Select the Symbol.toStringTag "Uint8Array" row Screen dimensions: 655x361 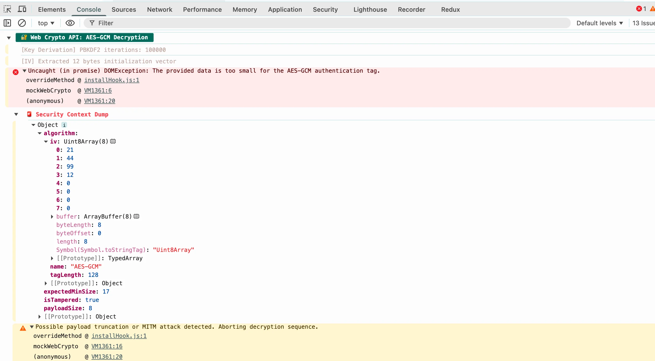(x=125, y=250)
